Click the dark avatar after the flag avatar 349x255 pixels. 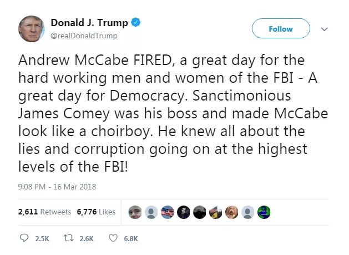[x=184, y=212]
